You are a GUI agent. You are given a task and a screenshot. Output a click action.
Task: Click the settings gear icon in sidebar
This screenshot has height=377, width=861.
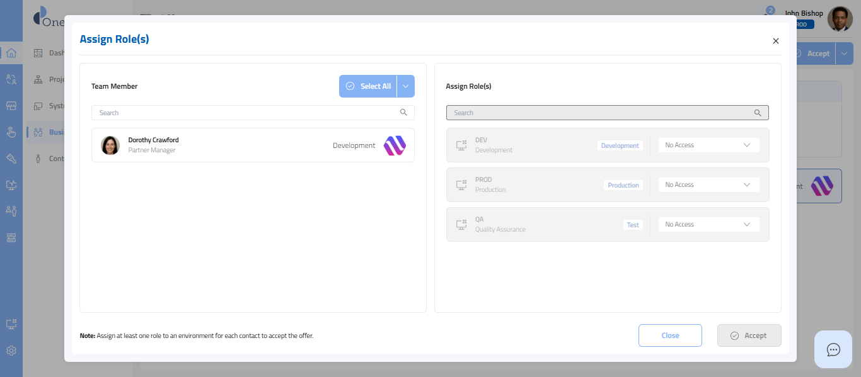(11, 351)
